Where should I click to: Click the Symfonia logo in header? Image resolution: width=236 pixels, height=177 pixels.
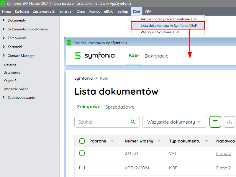(x=94, y=55)
